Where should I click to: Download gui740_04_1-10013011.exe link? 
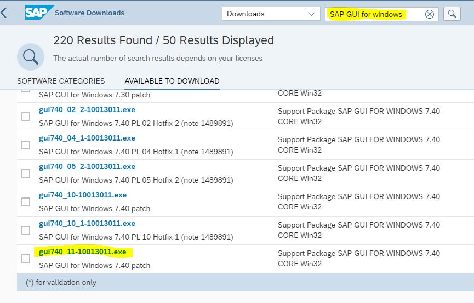(87, 138)
